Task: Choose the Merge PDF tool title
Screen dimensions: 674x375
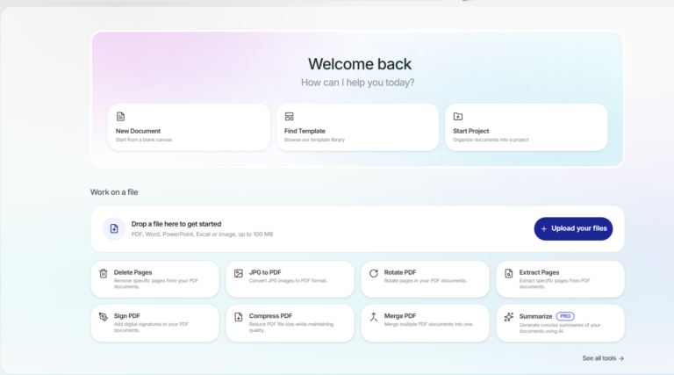Action: point(400,316)
